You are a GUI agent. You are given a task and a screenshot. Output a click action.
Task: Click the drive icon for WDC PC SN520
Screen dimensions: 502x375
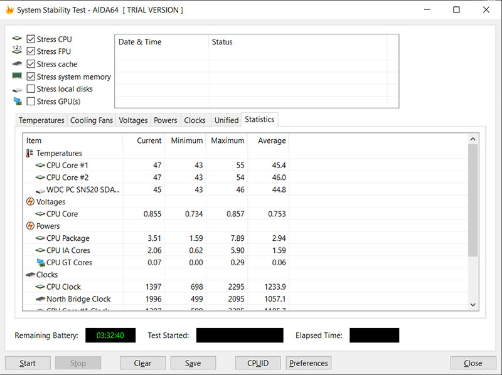tap(40, 190)
